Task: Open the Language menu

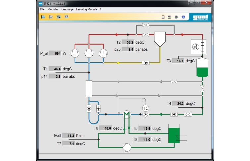Action: point(67,9)
